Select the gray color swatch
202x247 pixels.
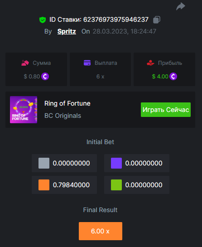click(x=44, y=163)
